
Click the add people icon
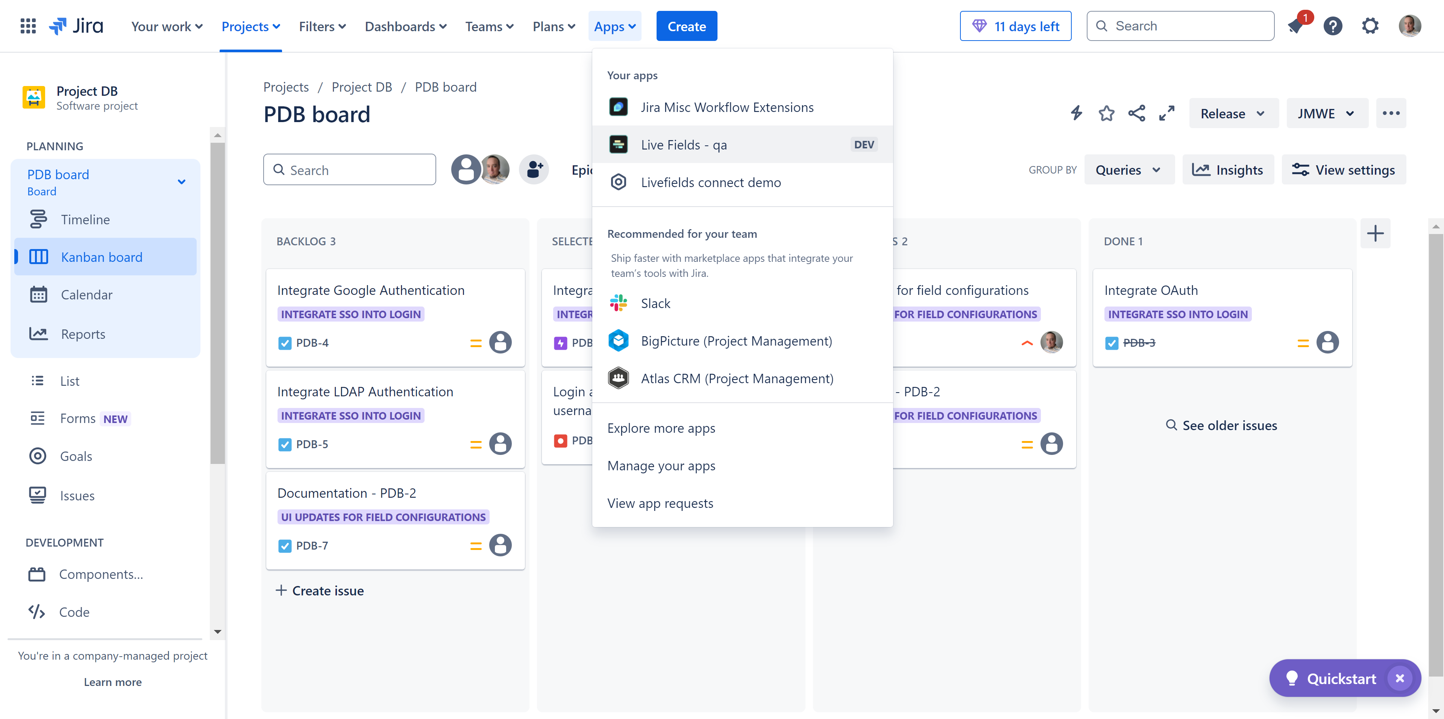(534, 170)
